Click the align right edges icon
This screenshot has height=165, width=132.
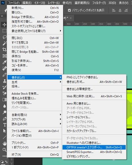126,11
